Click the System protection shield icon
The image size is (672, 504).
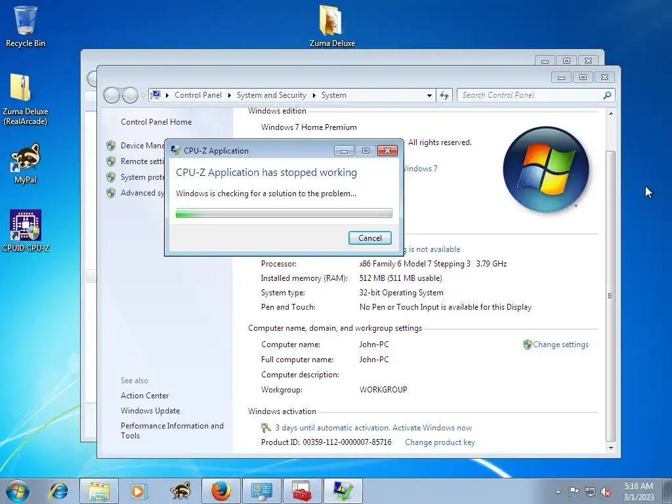[x=111, y=177]
